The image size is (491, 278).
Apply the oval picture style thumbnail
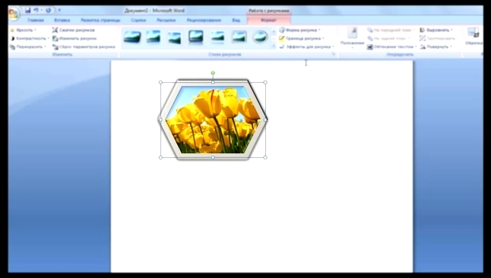click(260, 37)
